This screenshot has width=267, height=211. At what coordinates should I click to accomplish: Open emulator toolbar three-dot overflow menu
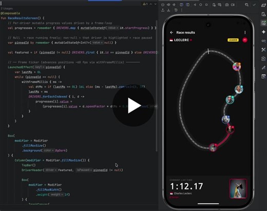(x=182, y=10)
